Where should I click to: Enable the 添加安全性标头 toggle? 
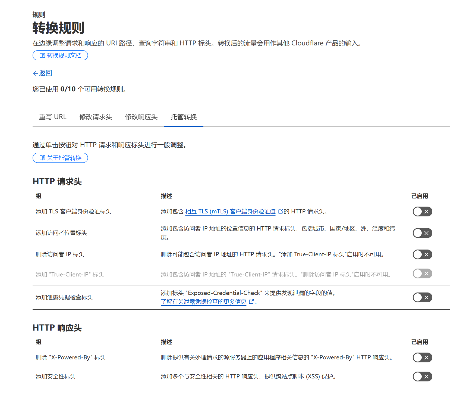[422, 377]
